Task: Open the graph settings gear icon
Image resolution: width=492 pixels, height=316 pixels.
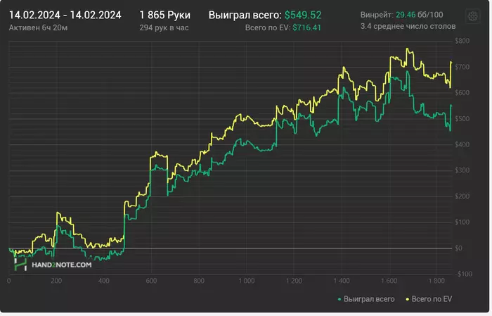Action: pos(472,16)
